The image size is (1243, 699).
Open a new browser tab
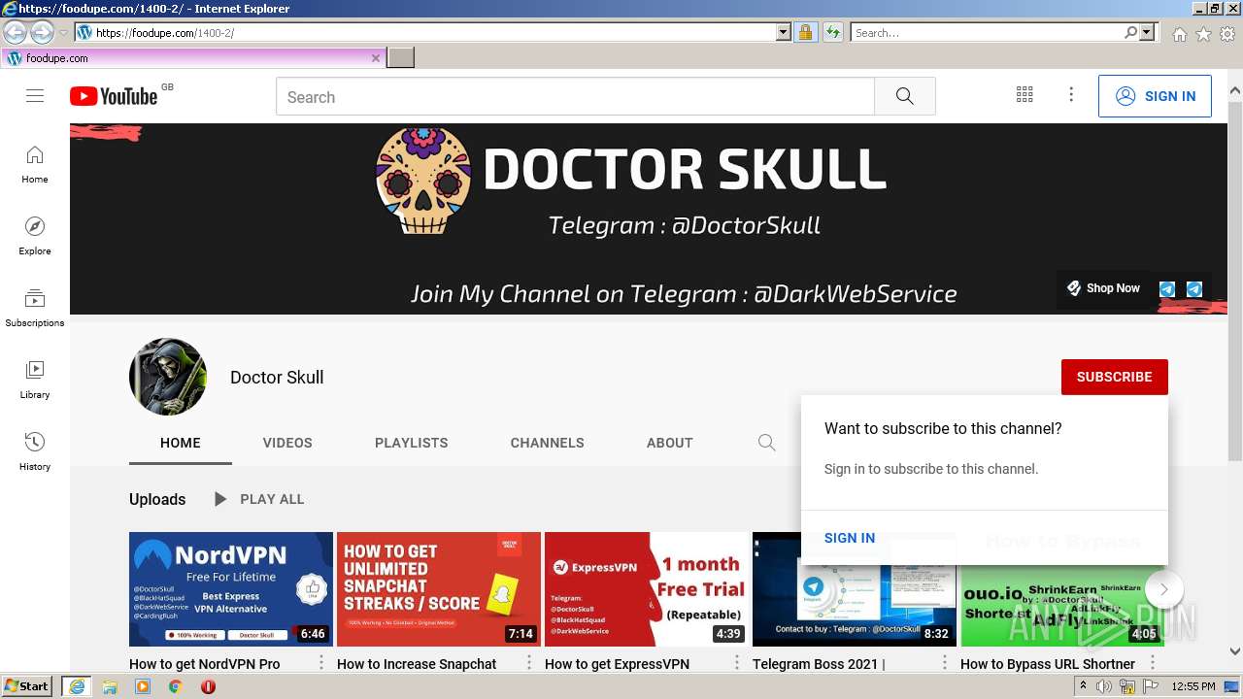click(x=401, y=58)
